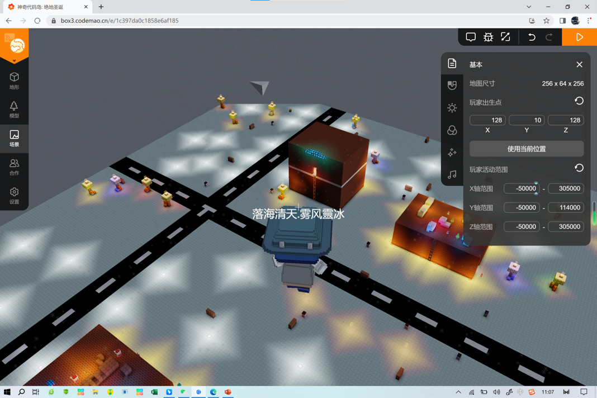Screen dimensions: 597x398
Task: Switch to the magnet physics tab
Action: [x=452, y=86]
